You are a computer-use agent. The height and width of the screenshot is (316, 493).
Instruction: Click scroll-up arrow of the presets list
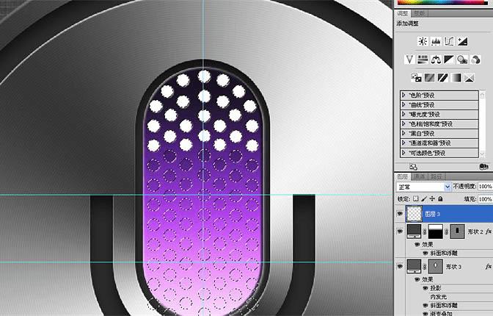click(x=483, y=95)
